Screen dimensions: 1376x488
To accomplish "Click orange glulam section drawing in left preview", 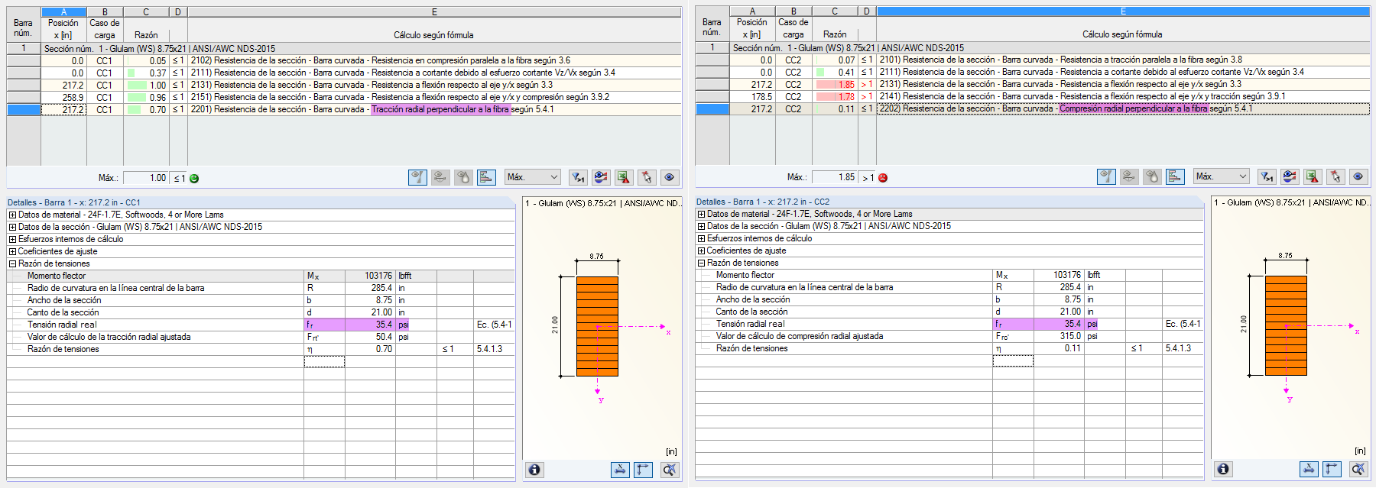I will pyautogui.click(x=597, y=326).
